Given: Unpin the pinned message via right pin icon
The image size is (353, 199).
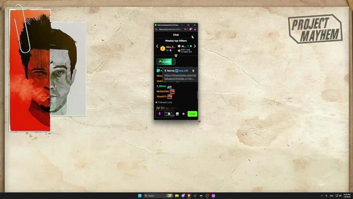Looking at the screenshot, I should click(193, 71).
